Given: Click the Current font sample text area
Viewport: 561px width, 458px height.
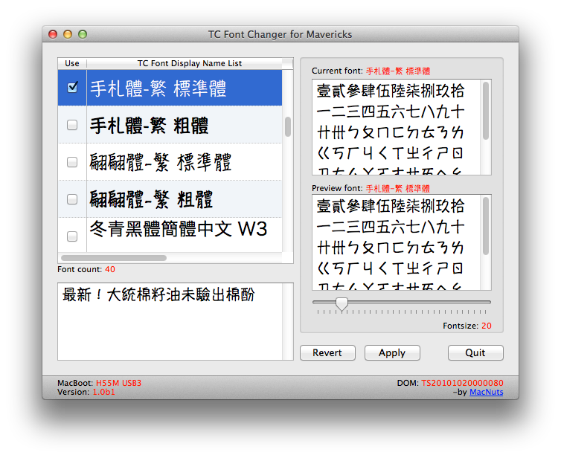Looking at the screenshot, I should tap(397, 127).
